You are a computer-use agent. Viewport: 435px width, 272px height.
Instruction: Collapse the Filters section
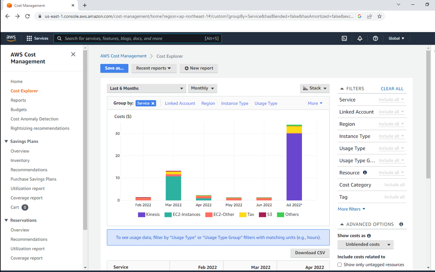coord(352,88)
